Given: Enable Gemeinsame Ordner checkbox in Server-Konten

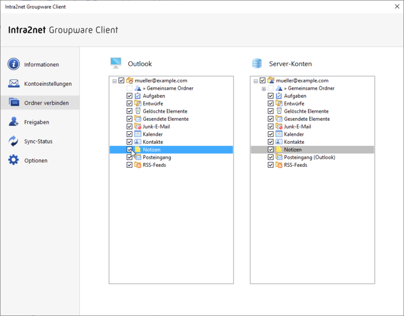Looking at the screenshot, I should point(270,88).
